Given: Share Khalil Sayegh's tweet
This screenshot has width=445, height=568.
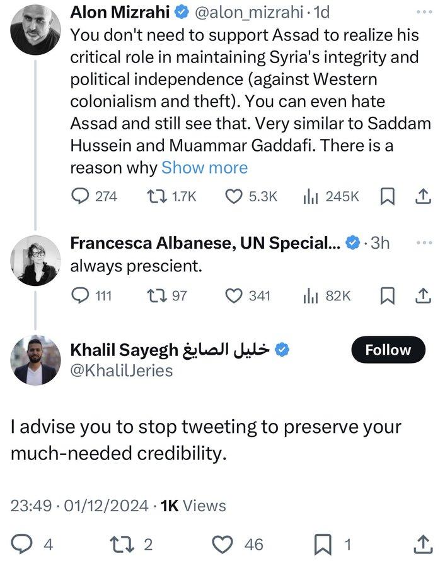Looking at the screenshot, I should (x=424, y=543).
